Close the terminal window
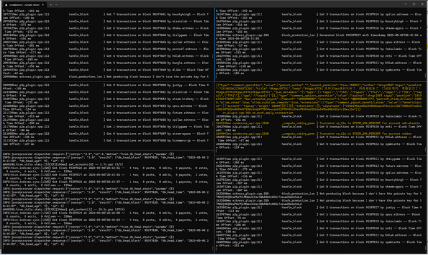The image size is (428, 255). coord(422,4)
